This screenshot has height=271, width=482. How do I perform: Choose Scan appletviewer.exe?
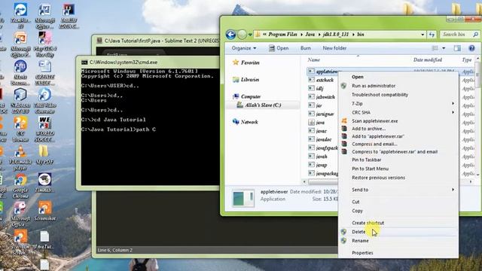[398, 120]
